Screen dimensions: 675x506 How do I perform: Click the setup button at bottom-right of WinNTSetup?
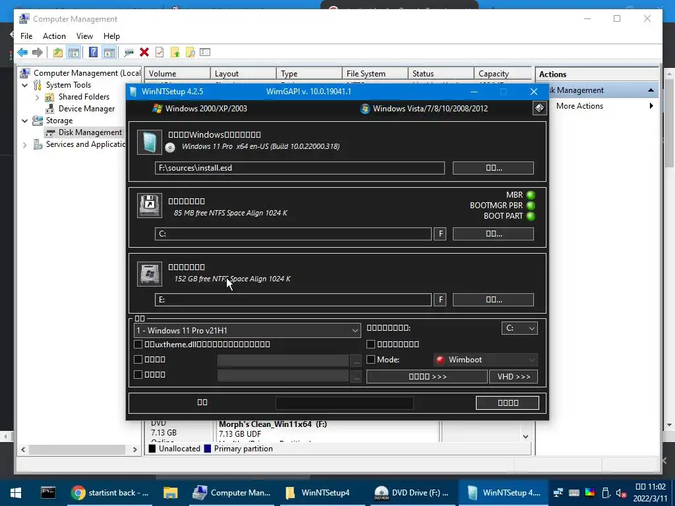point(508,403)
